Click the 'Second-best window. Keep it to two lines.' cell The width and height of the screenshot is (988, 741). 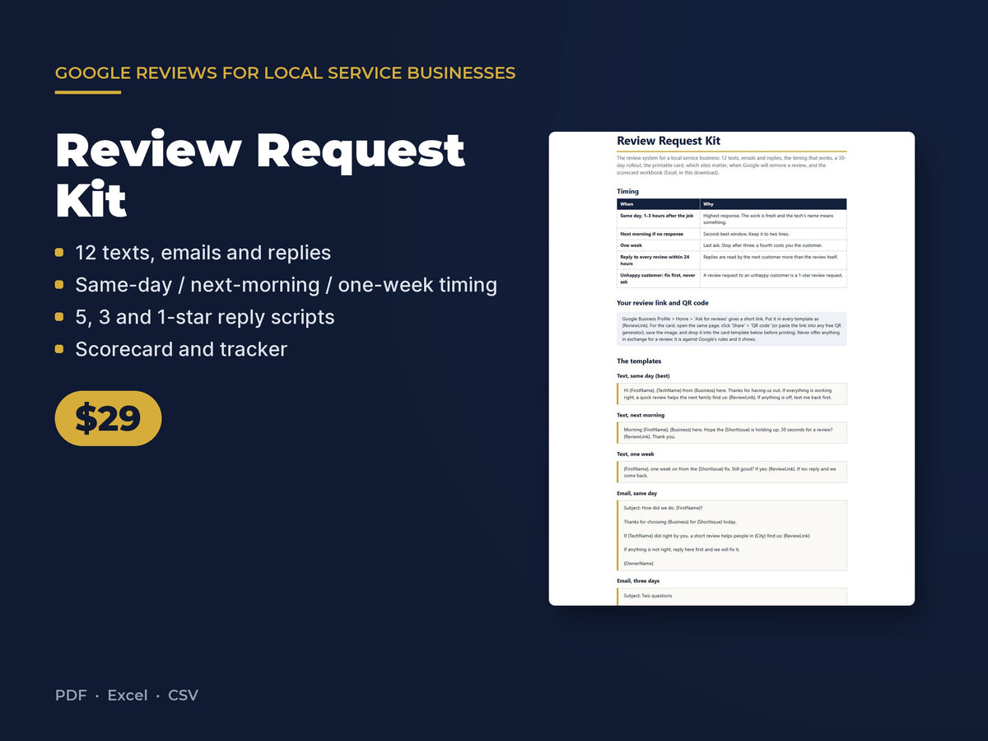(x=773, y=234)
